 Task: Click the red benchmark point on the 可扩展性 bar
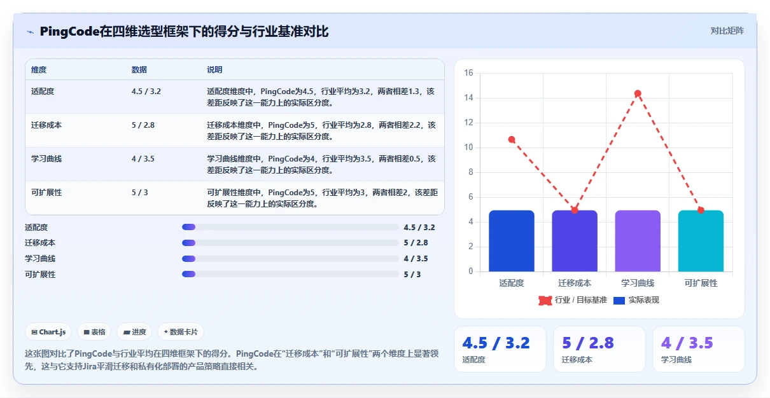coord(701,210)
